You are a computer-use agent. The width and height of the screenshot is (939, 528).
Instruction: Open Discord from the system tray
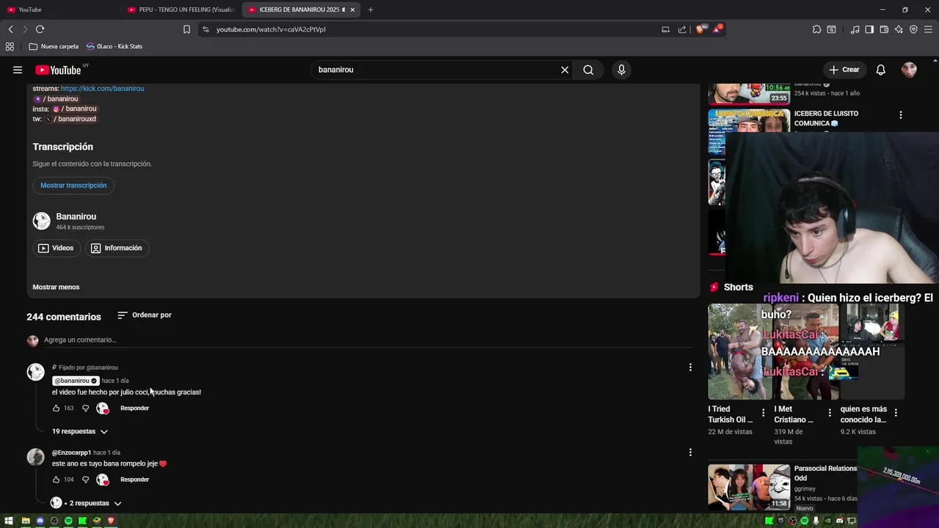click(840, 521)
